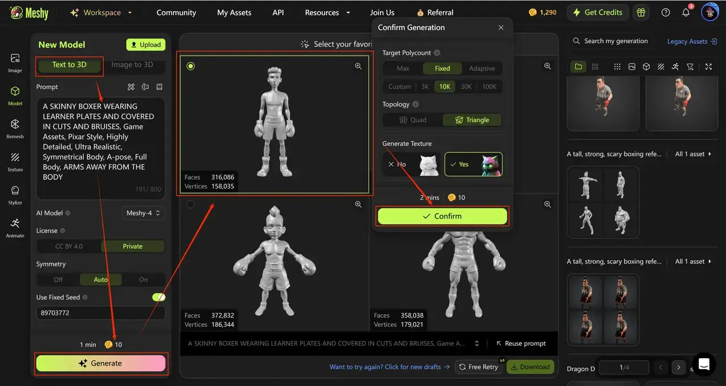This screenshot has width=726, height=386.
Task: Select the 10K target polycount option
Action: point(445,86)
